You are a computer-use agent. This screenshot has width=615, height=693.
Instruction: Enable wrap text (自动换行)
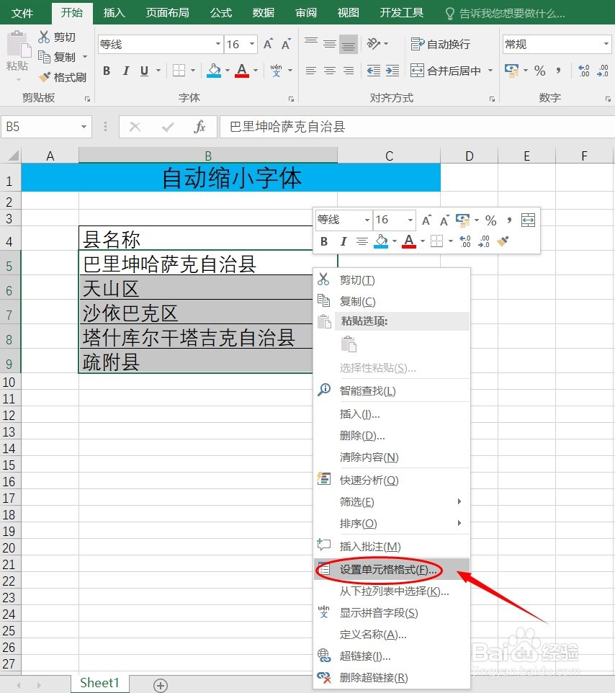pos(440,44)
